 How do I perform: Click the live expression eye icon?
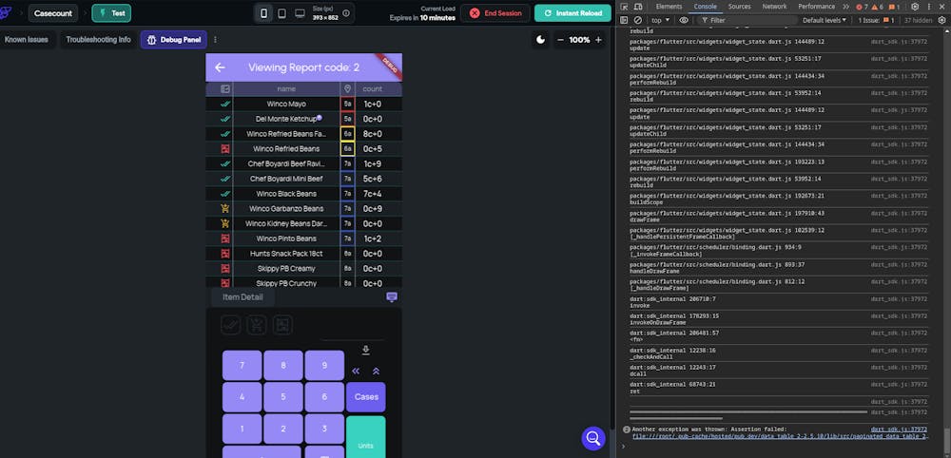coord(684,20)
